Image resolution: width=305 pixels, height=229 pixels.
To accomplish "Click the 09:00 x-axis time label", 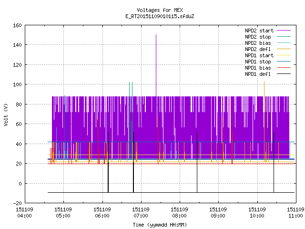I will point(218,216).
